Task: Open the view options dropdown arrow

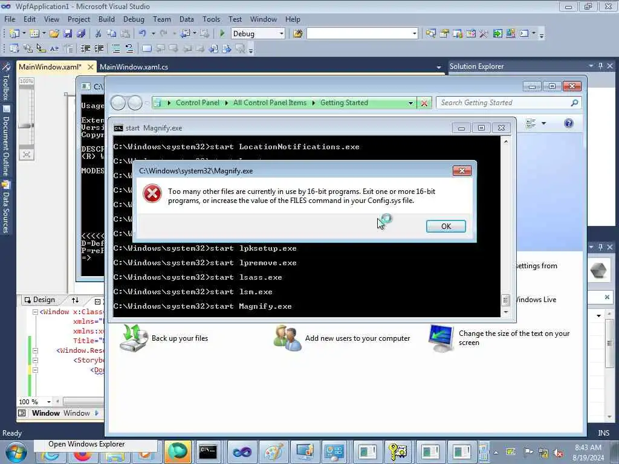Action: point(543,123)
